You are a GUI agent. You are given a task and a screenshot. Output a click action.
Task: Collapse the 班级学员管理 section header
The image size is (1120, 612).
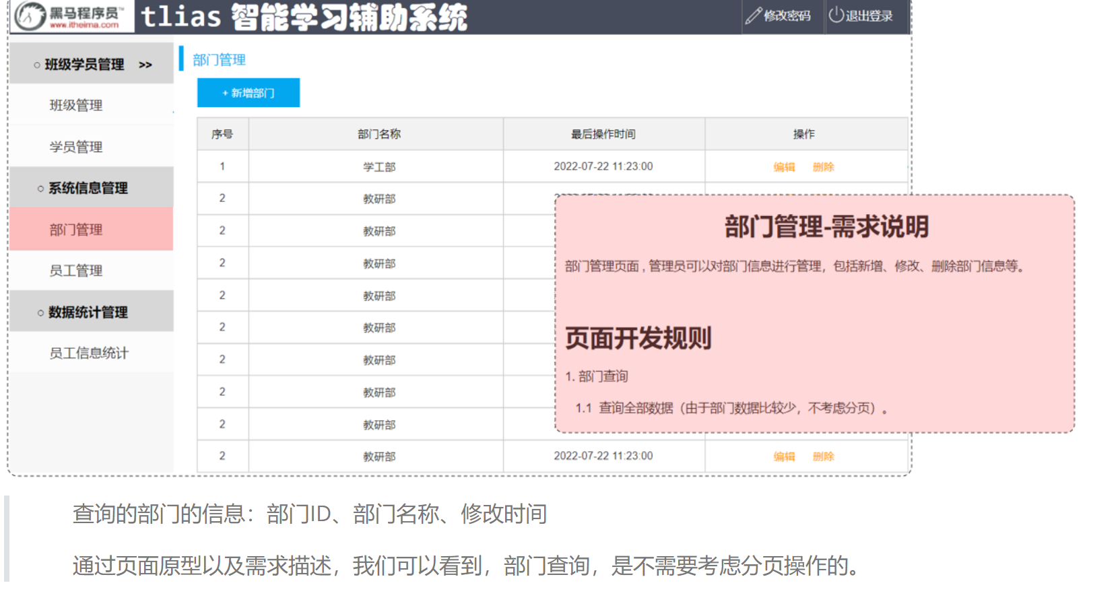pyautogui.click(x=92, y=64)
